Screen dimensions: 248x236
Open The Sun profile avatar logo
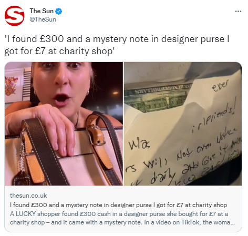coord(14,16)
